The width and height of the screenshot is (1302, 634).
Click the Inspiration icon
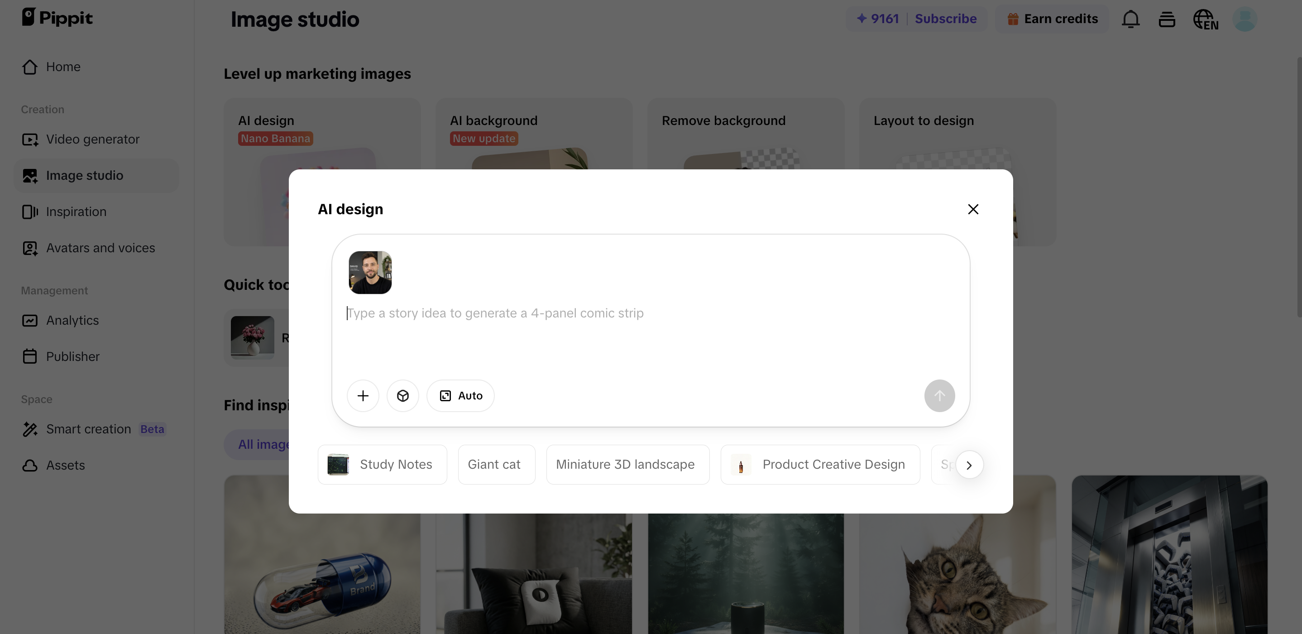pyautogui.click(x=30, y=212)
